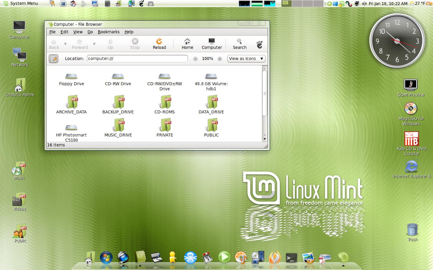Click the Stop toolbar button
433x270 pixels.
click(135, 44)
